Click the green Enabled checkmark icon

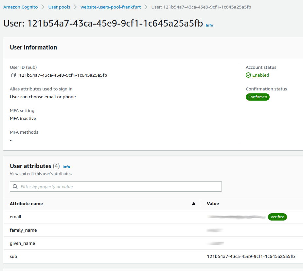[248, 75]
